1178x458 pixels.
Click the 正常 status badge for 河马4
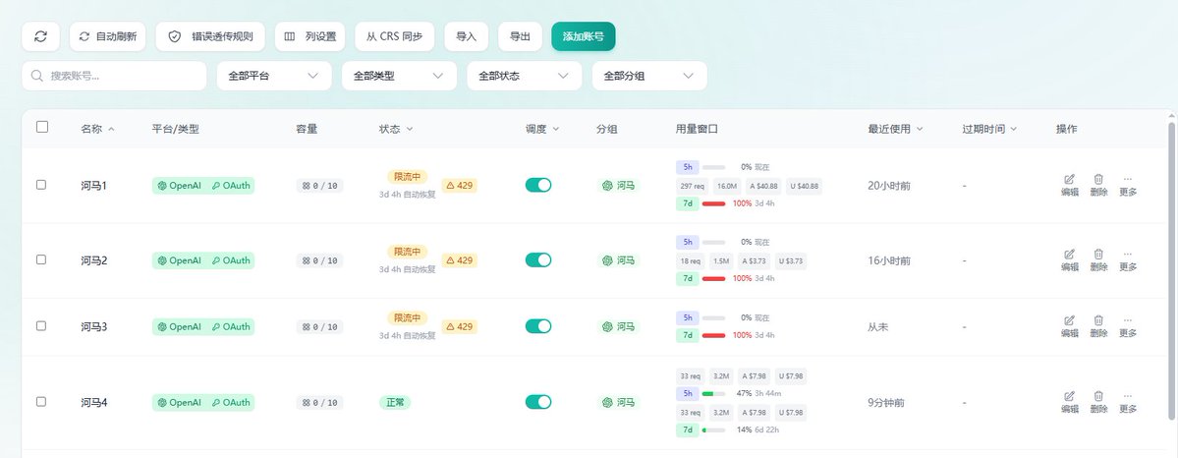[x=395, y=402]
